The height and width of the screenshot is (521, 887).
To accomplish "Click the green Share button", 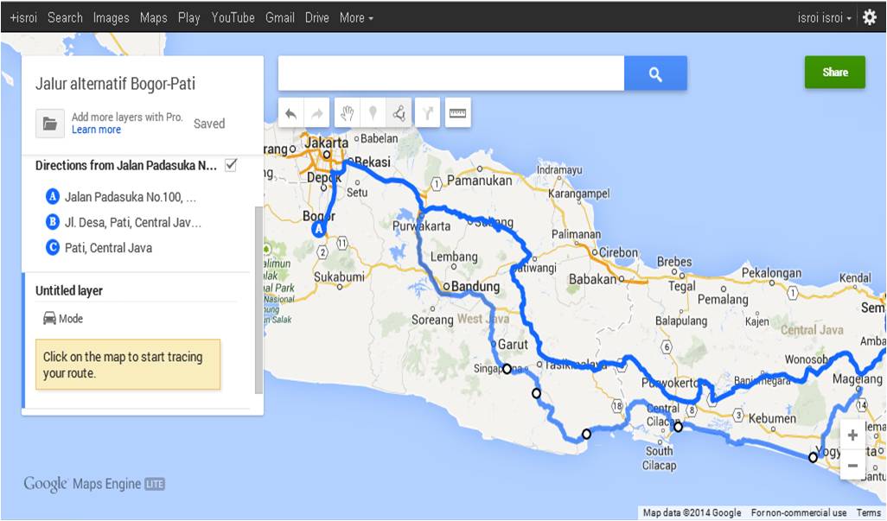I will point(834,73).
